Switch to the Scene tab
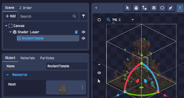The width and height of the screenshot is (184, 98). click(x=10, y=8)
